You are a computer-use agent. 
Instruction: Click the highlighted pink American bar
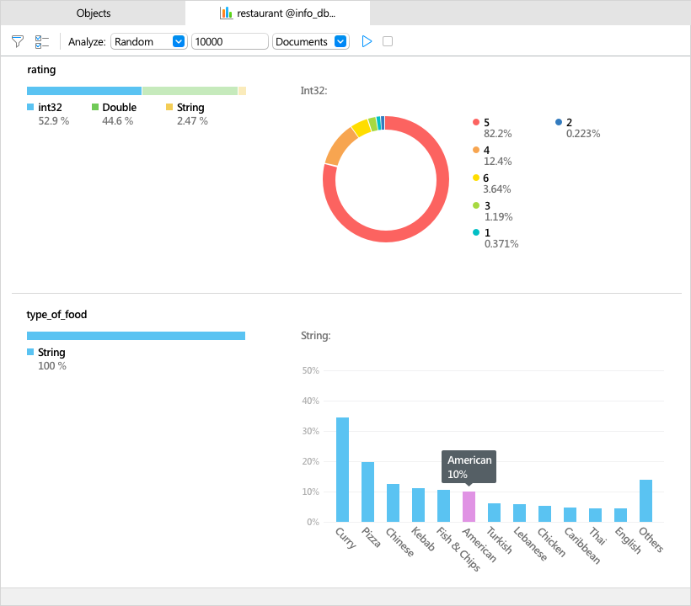click(469, 507)
